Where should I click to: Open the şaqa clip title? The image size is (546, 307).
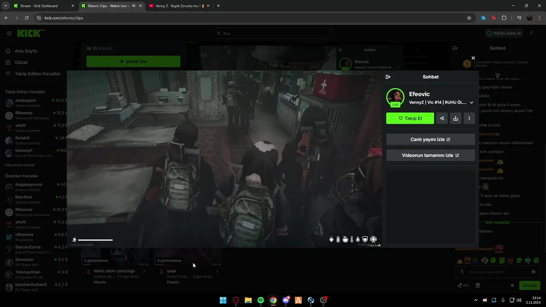pyautogui.click(x=171, y=271)
